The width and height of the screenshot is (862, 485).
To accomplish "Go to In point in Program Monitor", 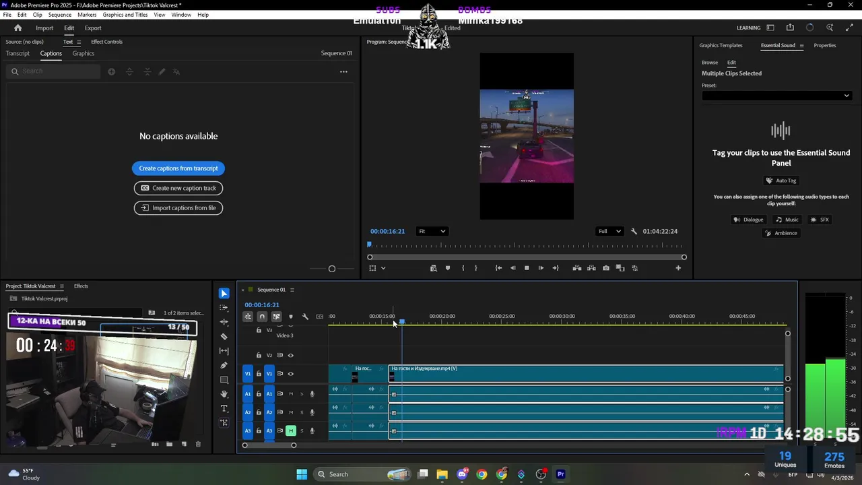I will (x=498, y=268).
